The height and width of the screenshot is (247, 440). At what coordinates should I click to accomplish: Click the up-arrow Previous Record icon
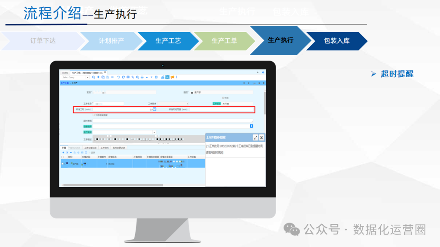pos(147,77)
